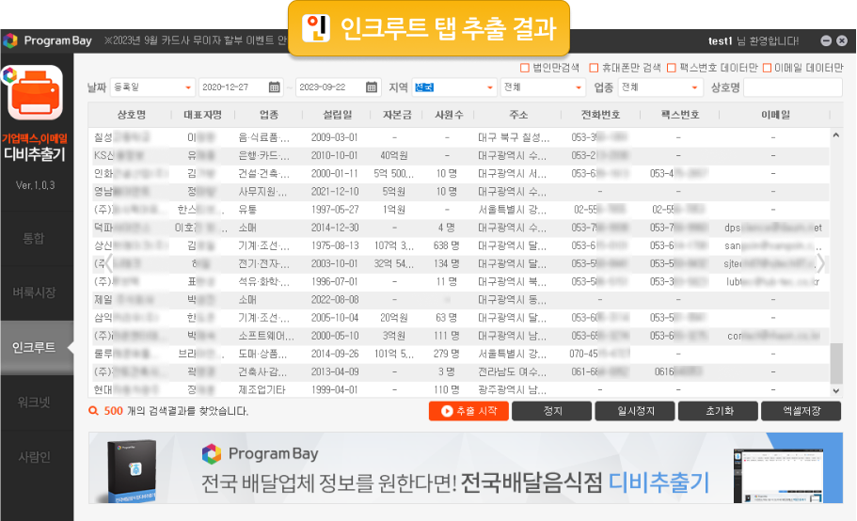Viewport: 857px width, 521px height.
Task: Sort by 상호명 column header
Action: click(131, 115)
